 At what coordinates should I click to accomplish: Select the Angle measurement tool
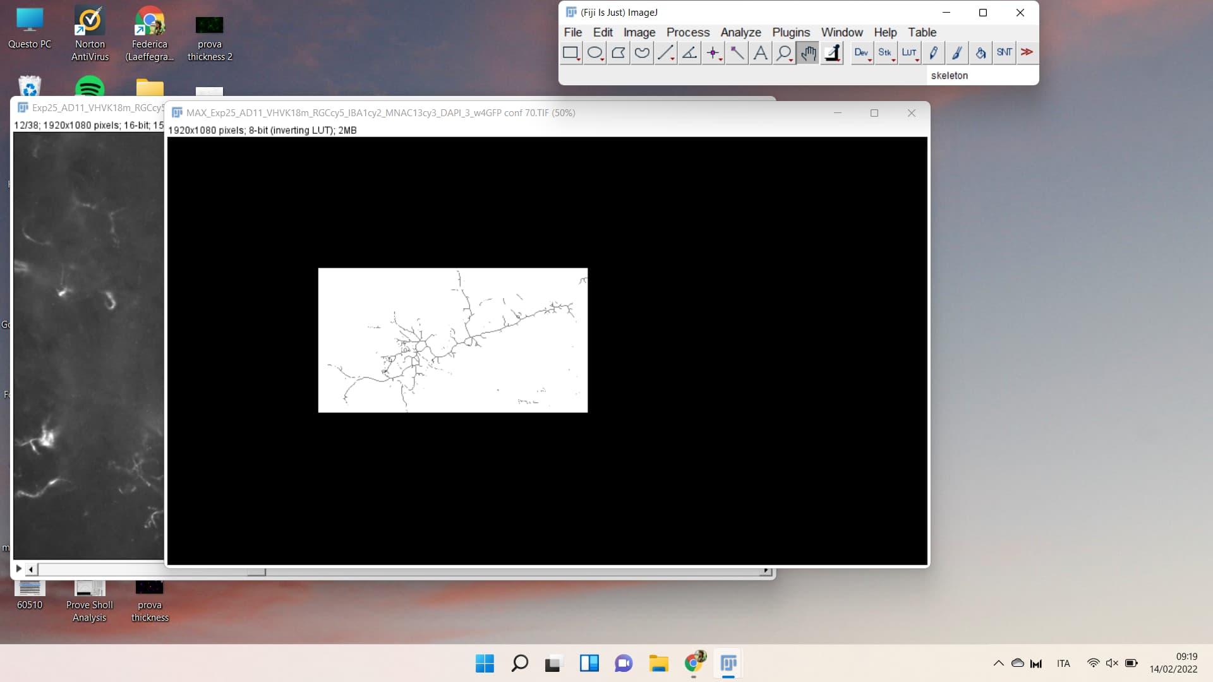click(689, 53)
